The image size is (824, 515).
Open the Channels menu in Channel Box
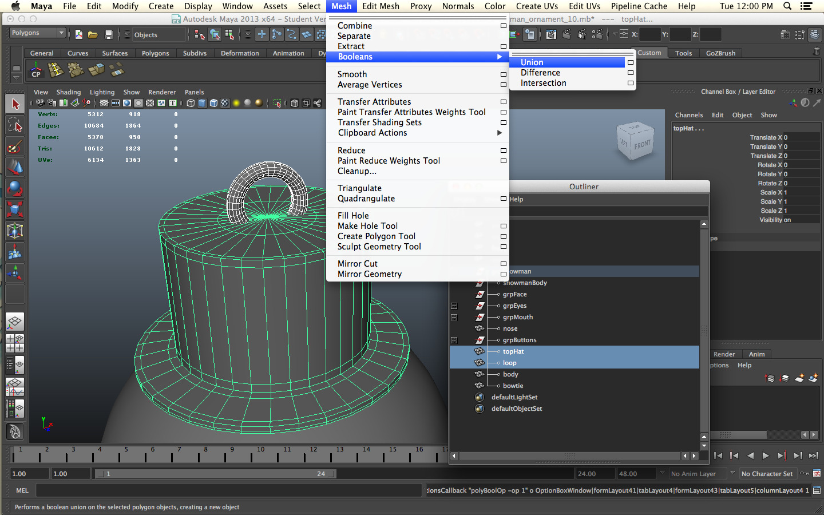click(x=688, y=115)
